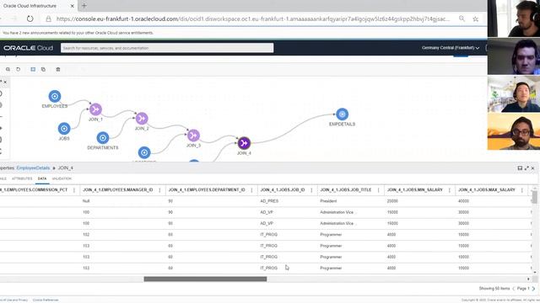Open column menu for EMPLOYEES.MANAGER_ID
Screen dimensions: 540x303
tap(159, 190)
